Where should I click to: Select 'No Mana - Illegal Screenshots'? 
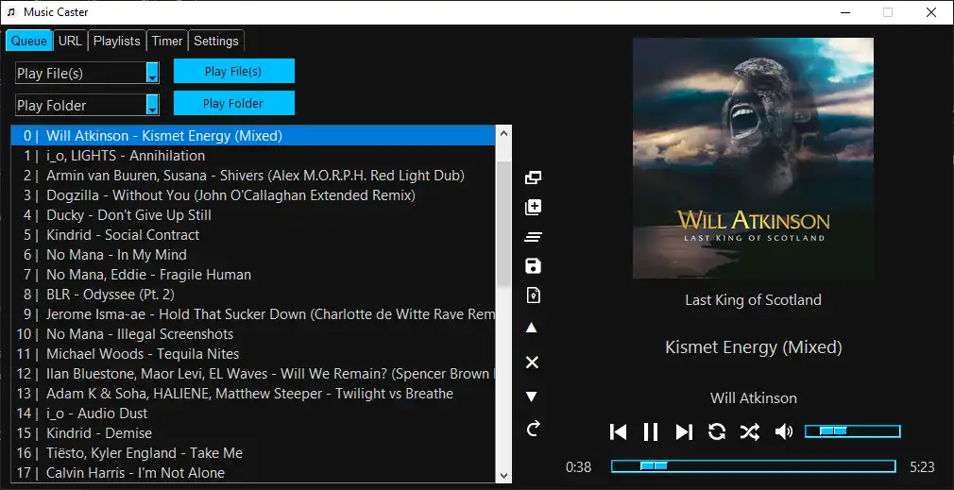tap(253, 334)
